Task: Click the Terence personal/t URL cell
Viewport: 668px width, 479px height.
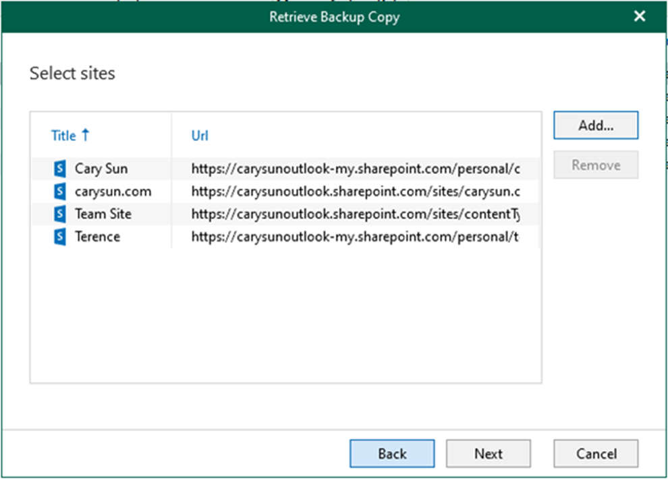Action: click(356, 237)
